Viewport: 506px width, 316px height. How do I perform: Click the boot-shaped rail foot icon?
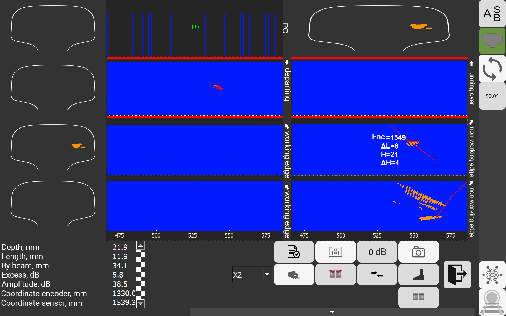point(418,275)
